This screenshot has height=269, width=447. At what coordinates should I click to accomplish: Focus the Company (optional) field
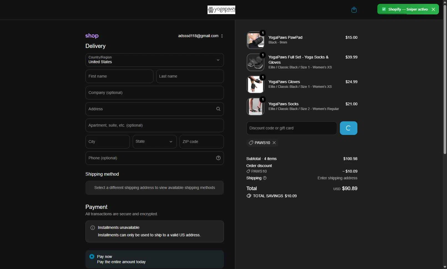(x=155, y=93)
